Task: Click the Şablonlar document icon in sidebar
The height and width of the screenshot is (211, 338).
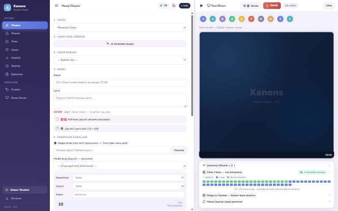Action: 7,74
